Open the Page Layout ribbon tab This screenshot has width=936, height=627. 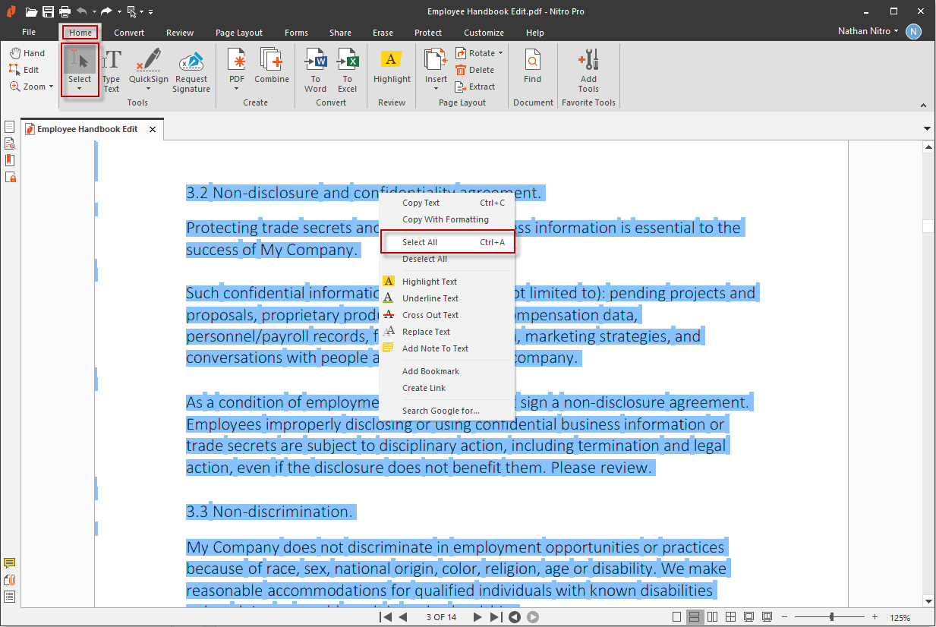tap(238, 33)
